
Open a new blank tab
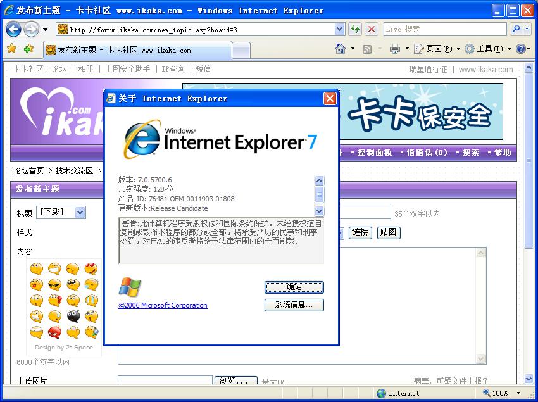click(x=241, y=51)
